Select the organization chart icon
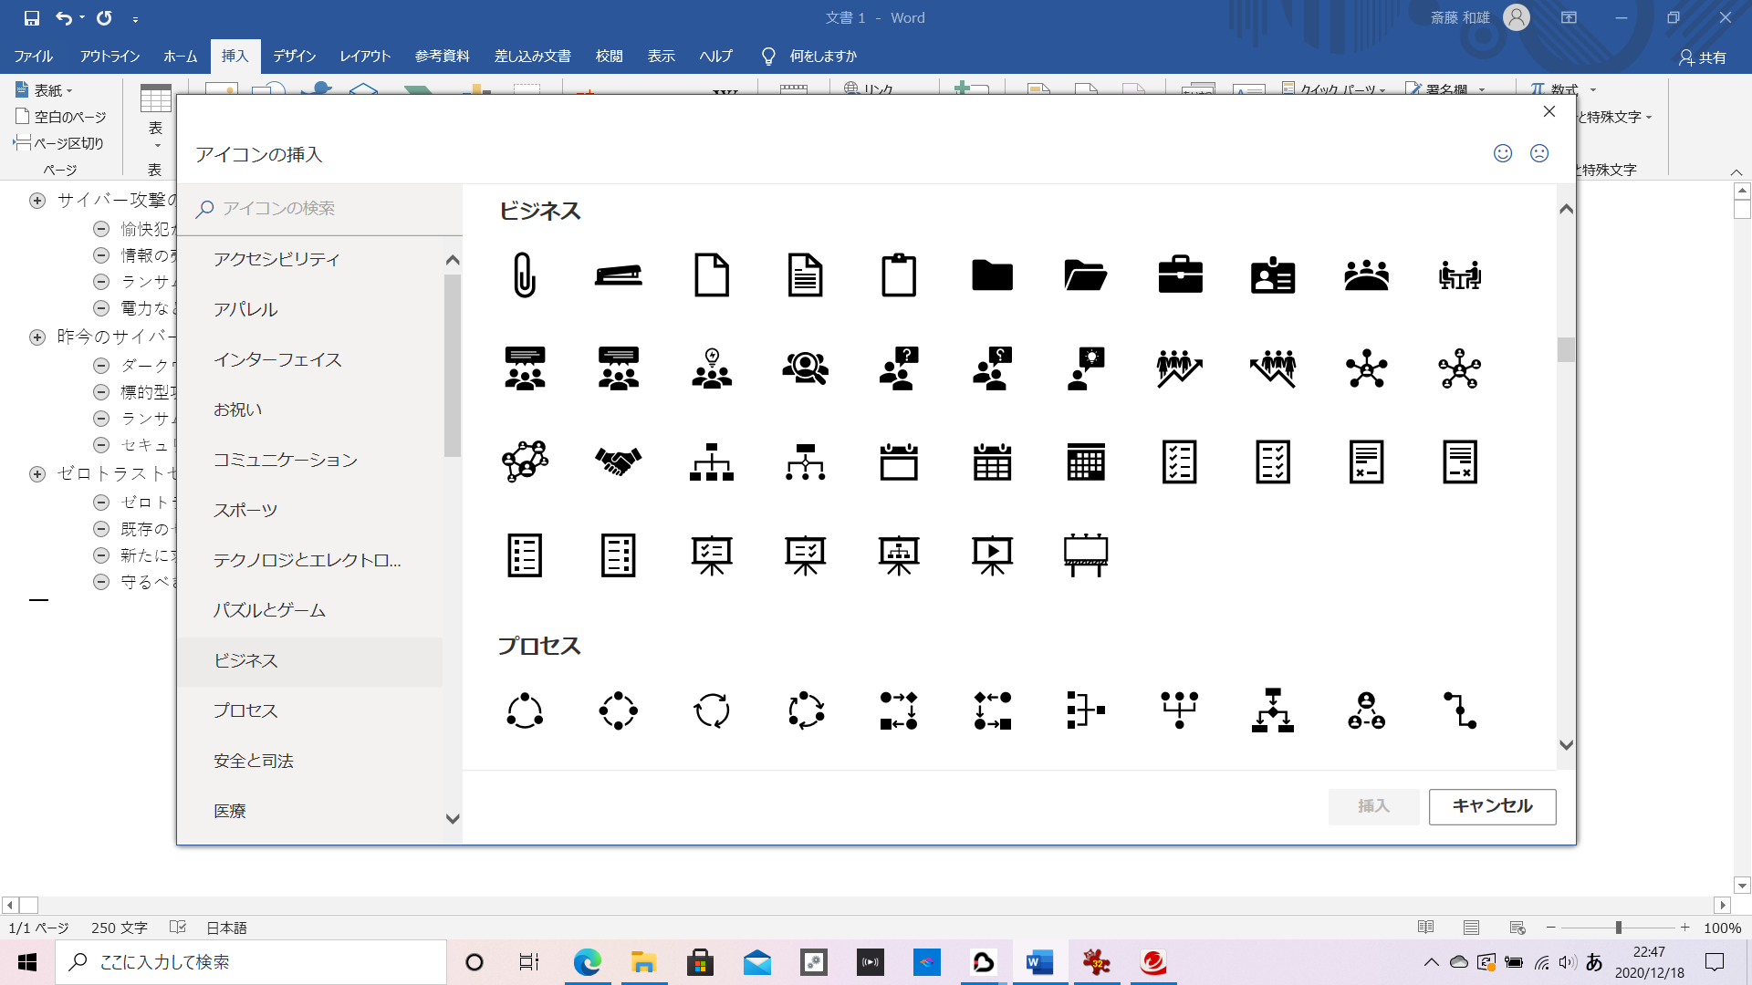The width and height of the screenshot is (1752, 985). (x=711, y=461)
